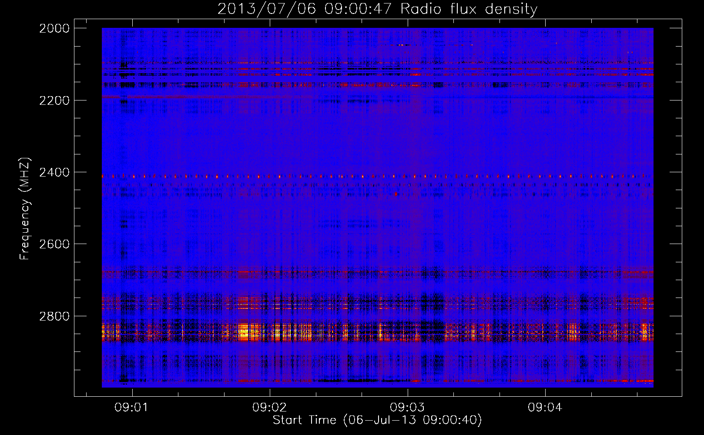This screenshot has width=704, height=435.
Task: Click the 09:04 time tick label
Action: click(x=545, y=408)
